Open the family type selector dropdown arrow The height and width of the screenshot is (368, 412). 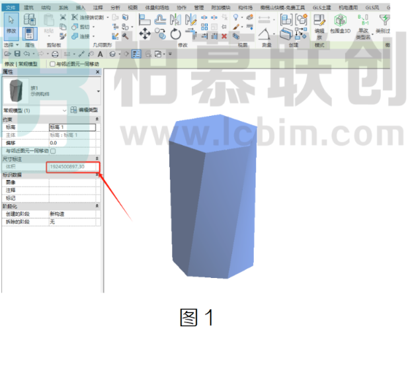point(99,91)
